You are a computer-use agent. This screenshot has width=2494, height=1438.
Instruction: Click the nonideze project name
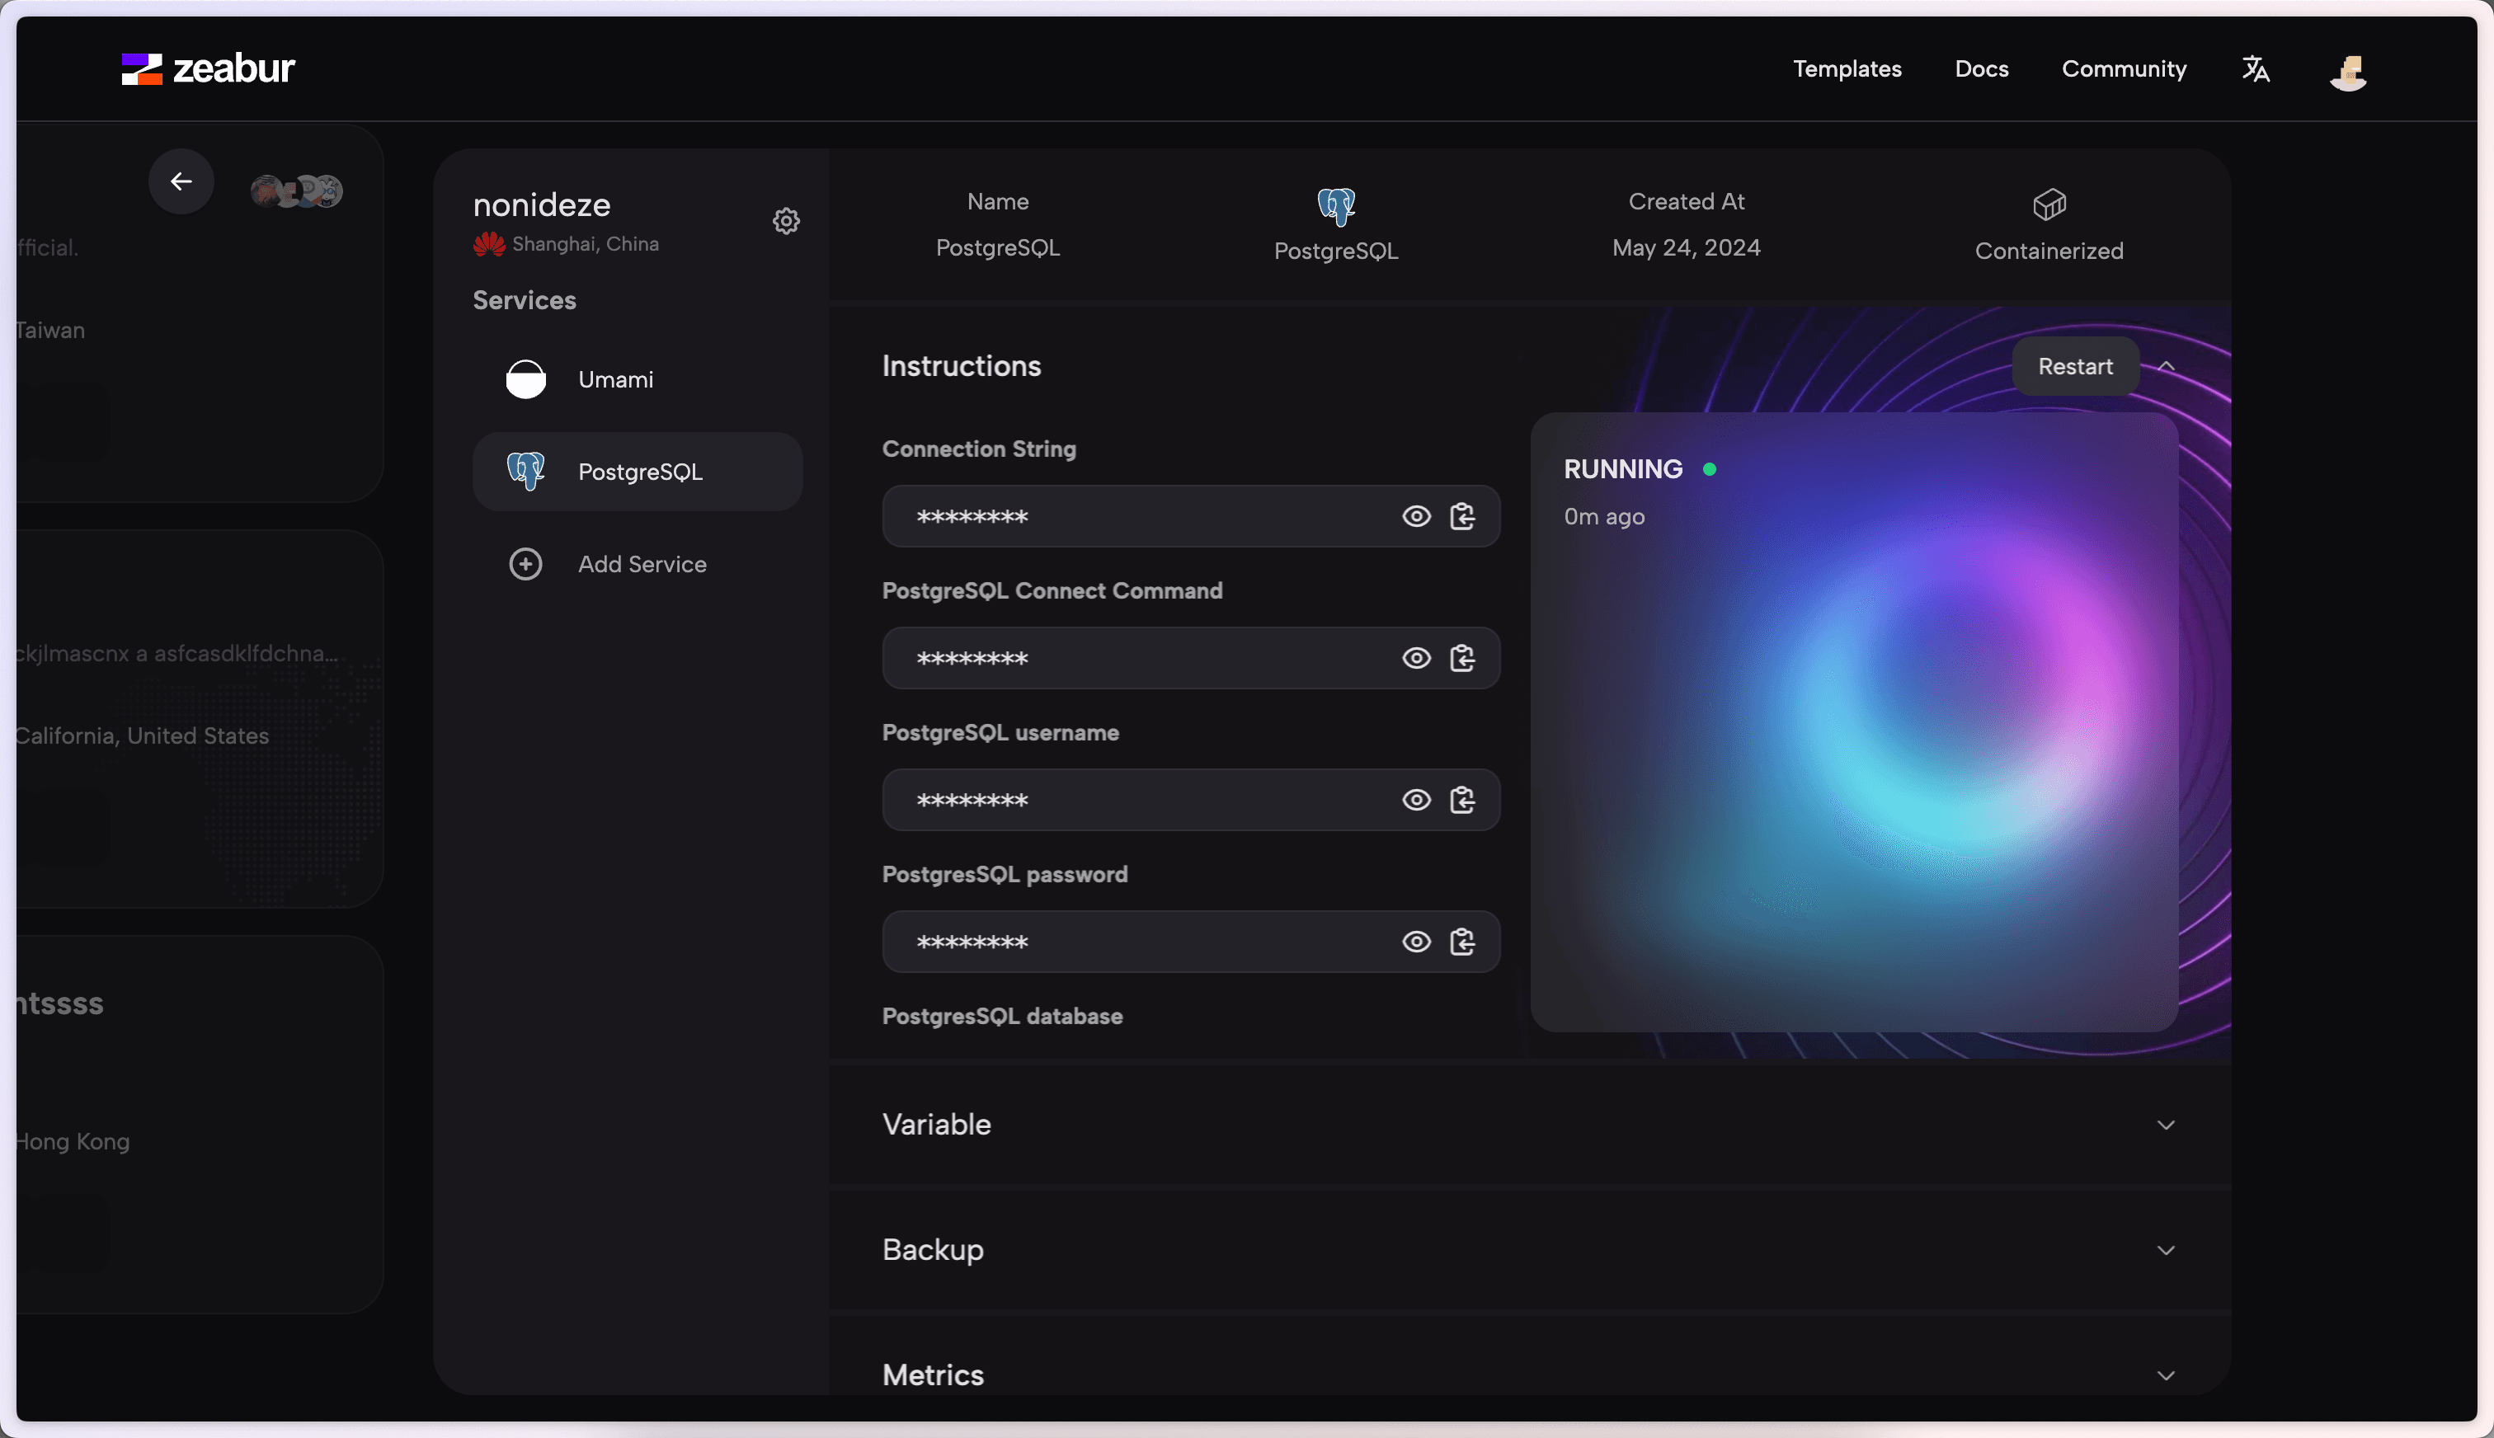tap(541, 204)
